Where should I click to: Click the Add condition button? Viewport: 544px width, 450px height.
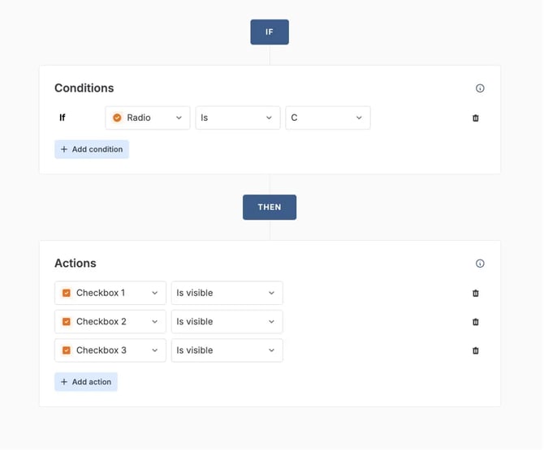[x=92, y=149]
